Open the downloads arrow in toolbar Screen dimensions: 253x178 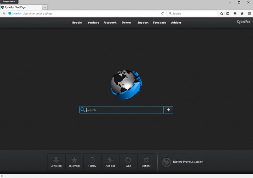coord(235,13)
